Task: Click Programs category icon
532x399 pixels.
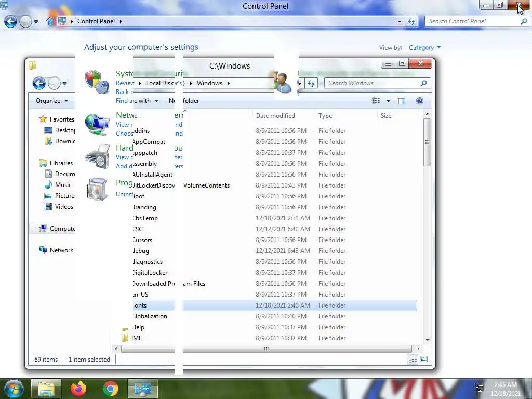Action: click(x=97, y=189)
